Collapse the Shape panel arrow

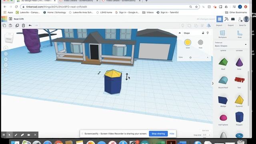[x=180, y=33]
